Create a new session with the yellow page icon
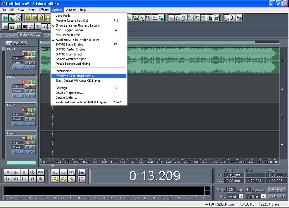Viewport: 289px width, 208px height. click(x=28, y=18)
